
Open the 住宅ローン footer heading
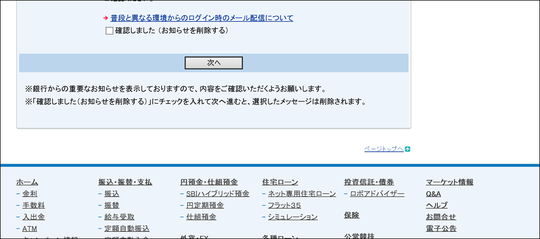[x=280, y=182]
